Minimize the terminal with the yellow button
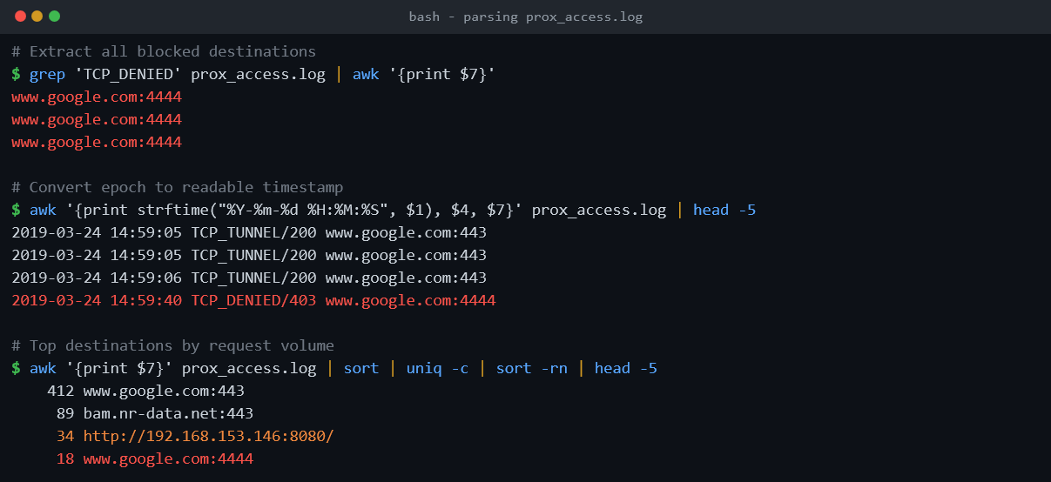The width and height of the screenshot is (1051, 482). [37, 17]
